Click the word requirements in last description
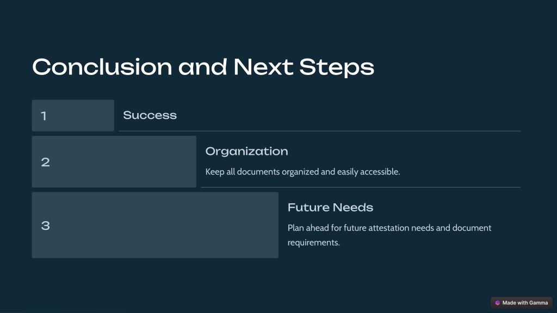Viewport: 557px width, 313px height. (314, 243)
